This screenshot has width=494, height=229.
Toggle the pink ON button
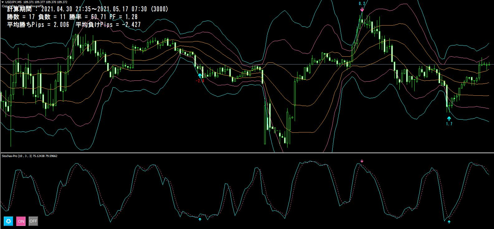[x=21, y=221]
